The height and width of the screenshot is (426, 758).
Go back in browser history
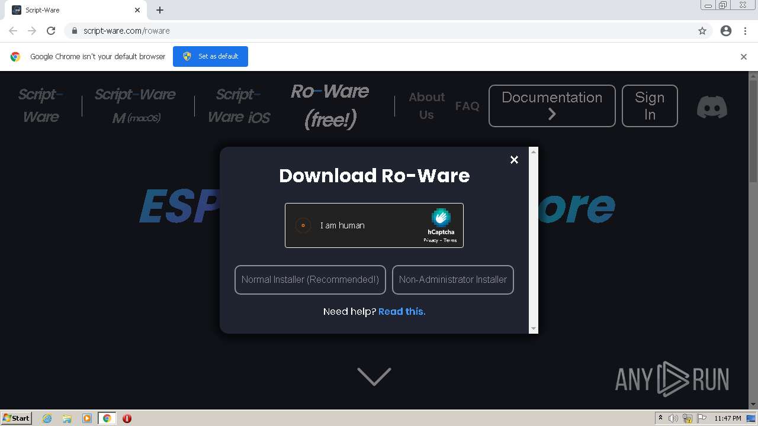coord(13,31)
